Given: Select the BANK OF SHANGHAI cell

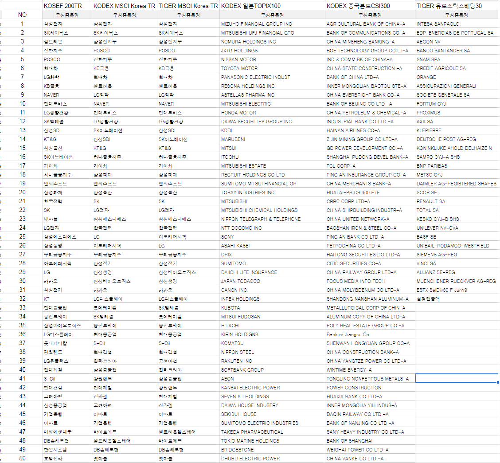Looking at the screenshot, I should 370,441.
